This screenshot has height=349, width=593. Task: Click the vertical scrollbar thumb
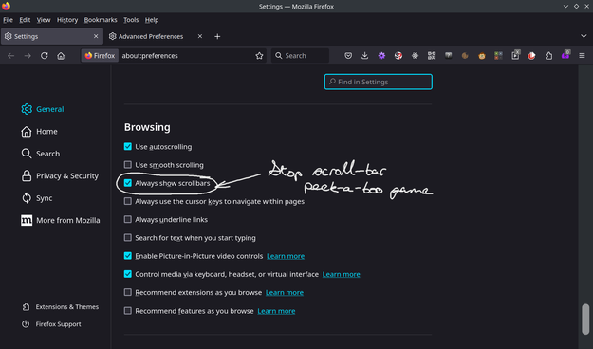(585, 320)
